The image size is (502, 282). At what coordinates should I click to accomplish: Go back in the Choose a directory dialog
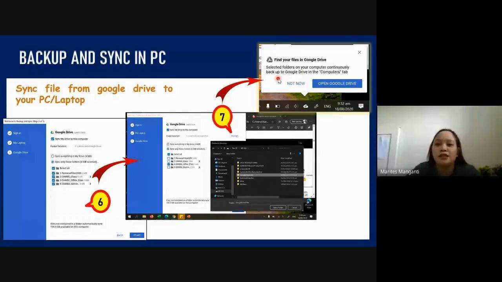click(213, 148)
